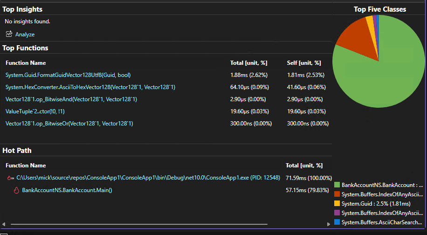Click the Analyze sparkle icon

pos(9,34)
